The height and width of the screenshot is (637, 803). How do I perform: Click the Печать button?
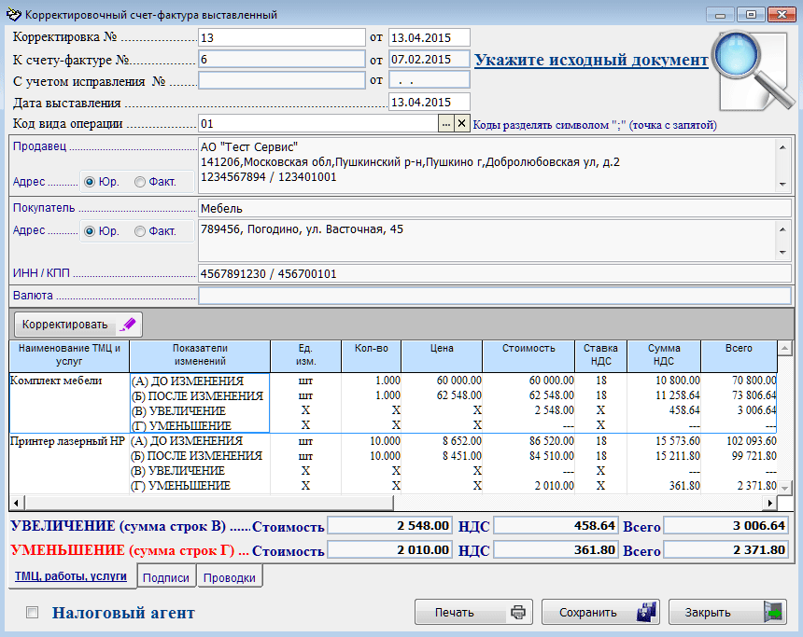pos(473,612)
